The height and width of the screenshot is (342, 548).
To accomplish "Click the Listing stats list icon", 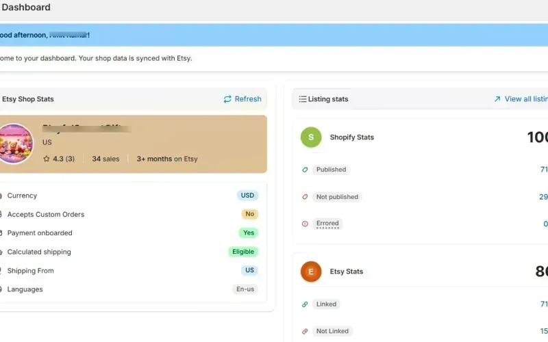I will pyautogui.click(x=303, y=99).
